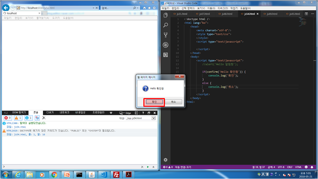The width and height of the screenshot is (318, 179).
Task: Click 취소 in the confirm dialog
Action: pyautogui.click(x=173, y=102)
